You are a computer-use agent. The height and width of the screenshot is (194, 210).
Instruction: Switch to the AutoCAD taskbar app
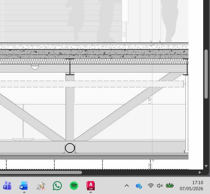pos(91,185)
